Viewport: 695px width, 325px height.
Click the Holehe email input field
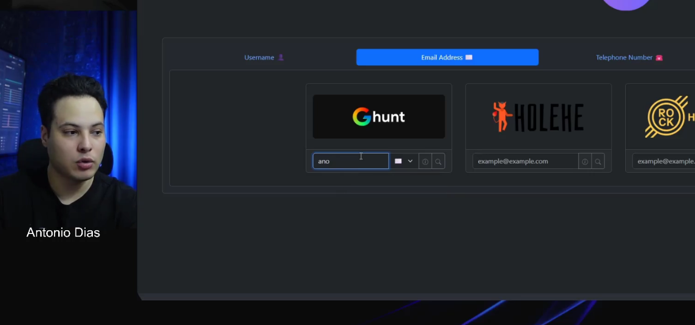tap(525, 161)
